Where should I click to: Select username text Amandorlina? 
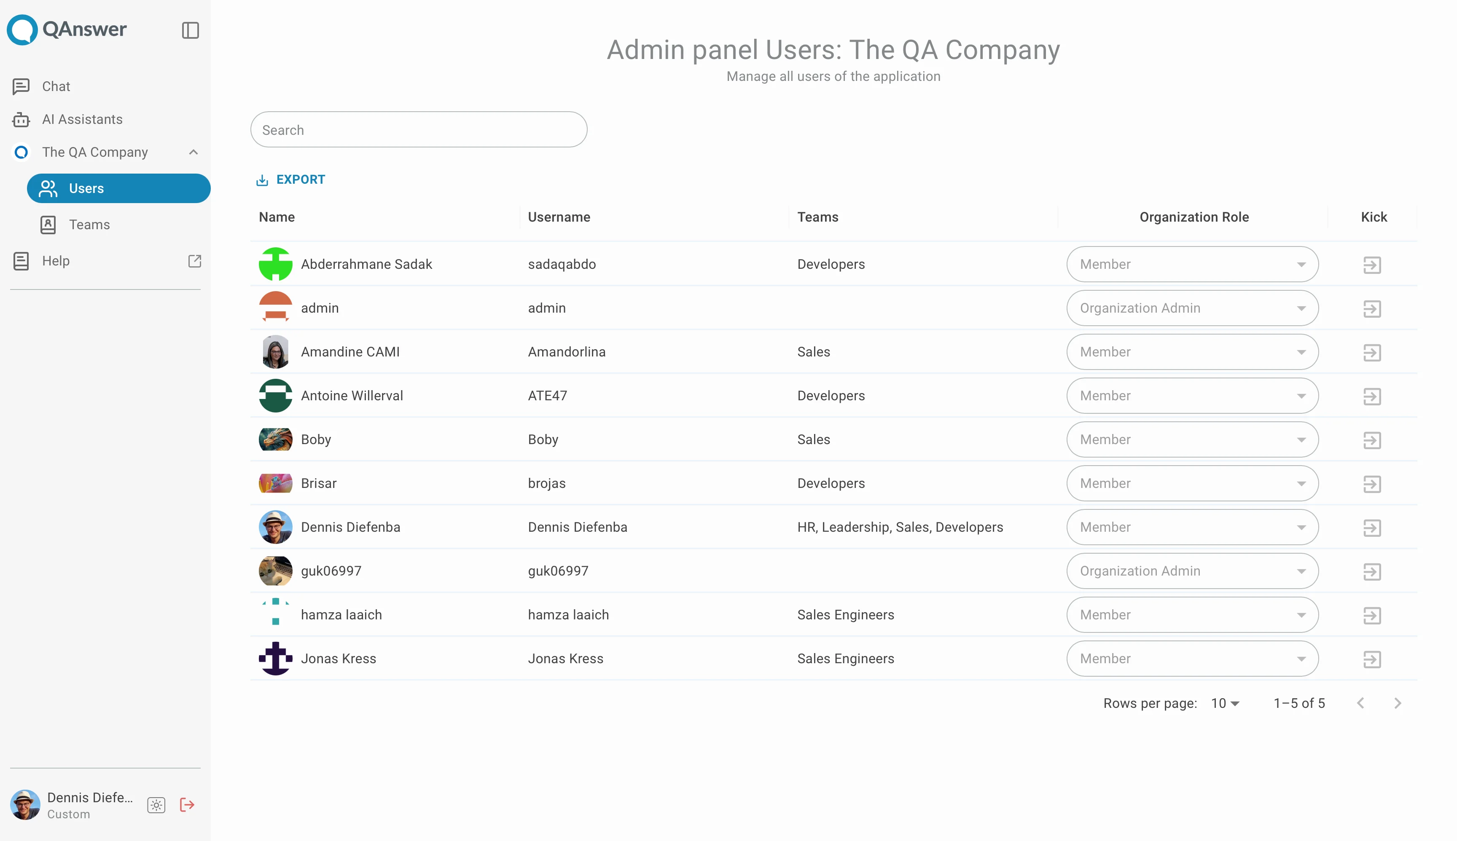click(566, 352)
